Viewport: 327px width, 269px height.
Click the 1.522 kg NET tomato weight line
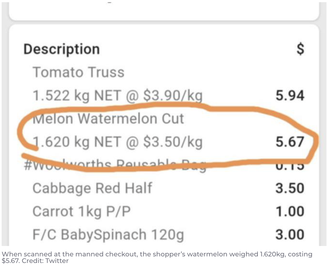tap(118, 96)
